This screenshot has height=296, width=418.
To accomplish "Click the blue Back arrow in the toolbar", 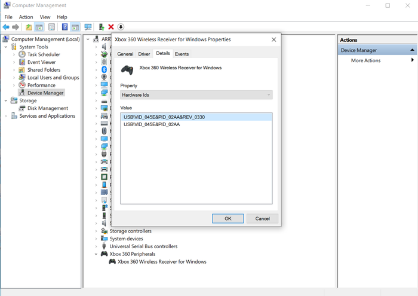I will [x=6, y=27].
